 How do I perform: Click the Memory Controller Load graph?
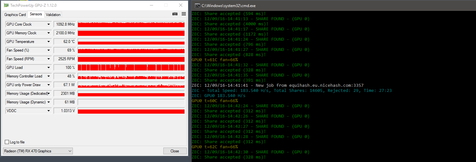click(x=131, y=76)
